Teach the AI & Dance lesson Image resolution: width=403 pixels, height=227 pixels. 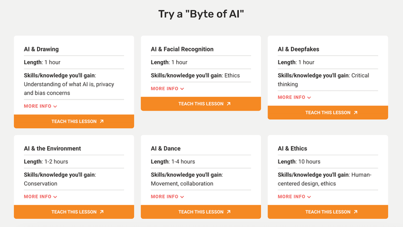(201, 212)
